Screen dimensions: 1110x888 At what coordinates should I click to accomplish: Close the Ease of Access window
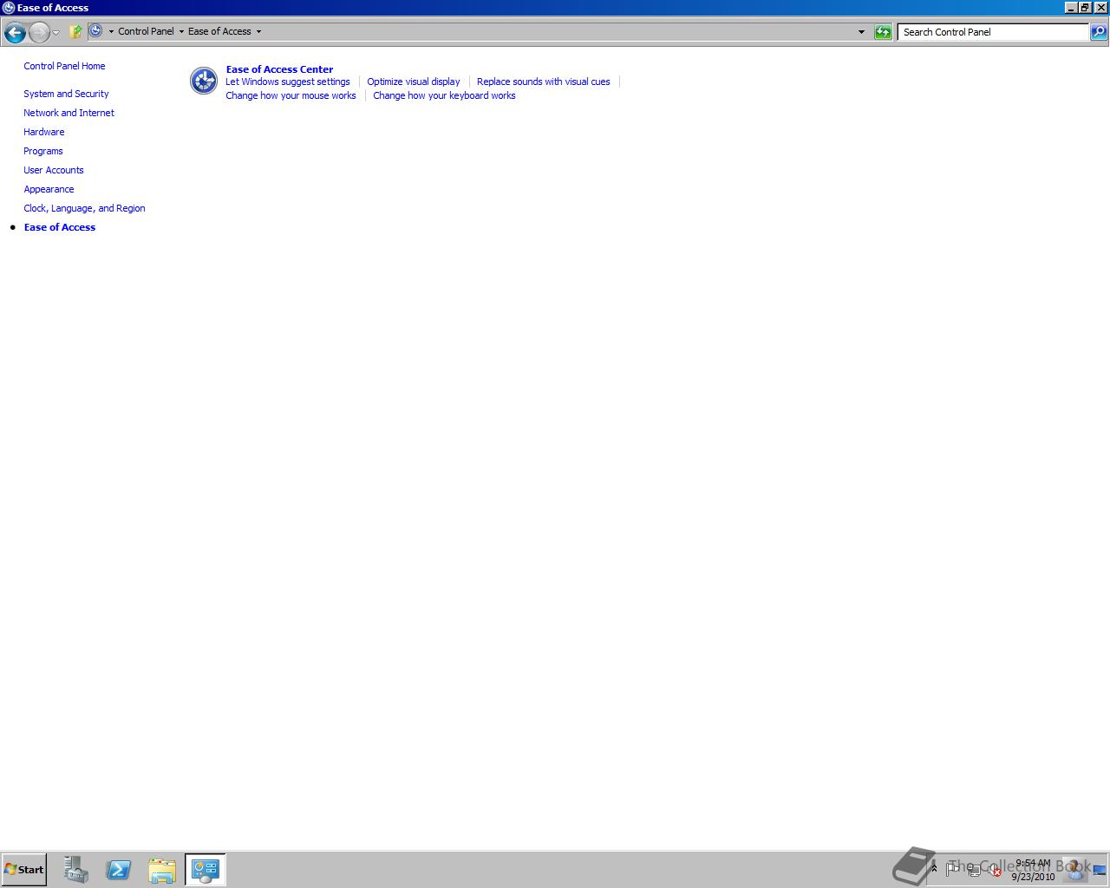[1100, 8]
